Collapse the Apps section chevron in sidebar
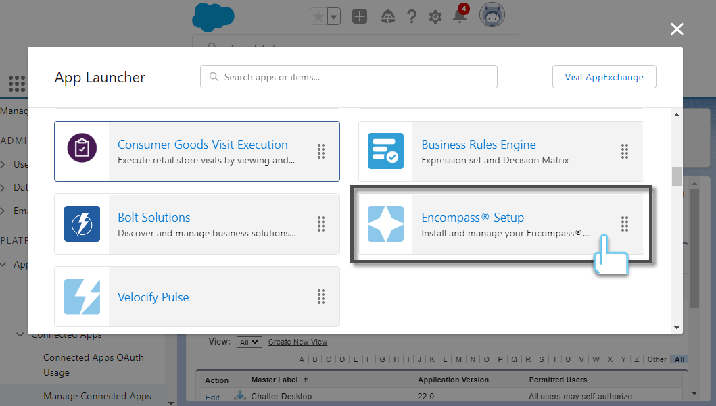The height and width of the screenshot is (406, 716). click(x=3, y=265)
